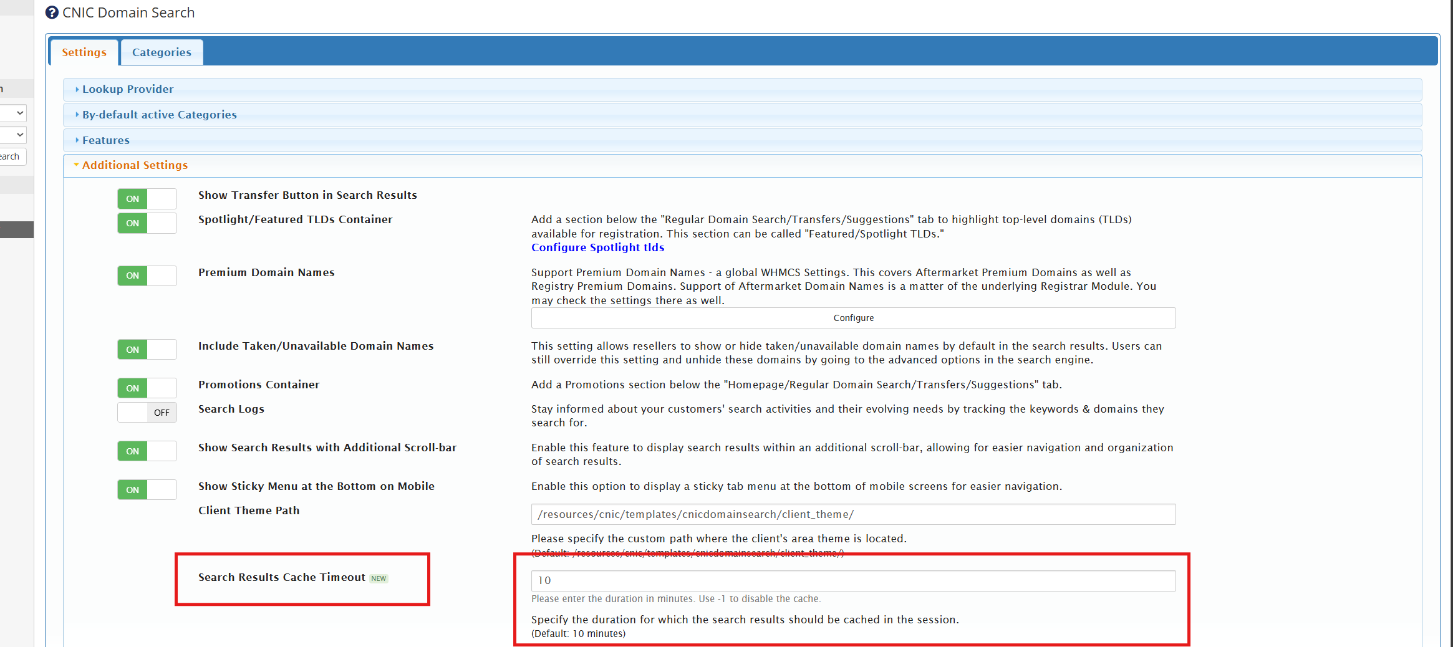Click the Lookup Provider arrow icon
Screen dimensions: 1453x647
pyautogui.click(x=77, y=89)
